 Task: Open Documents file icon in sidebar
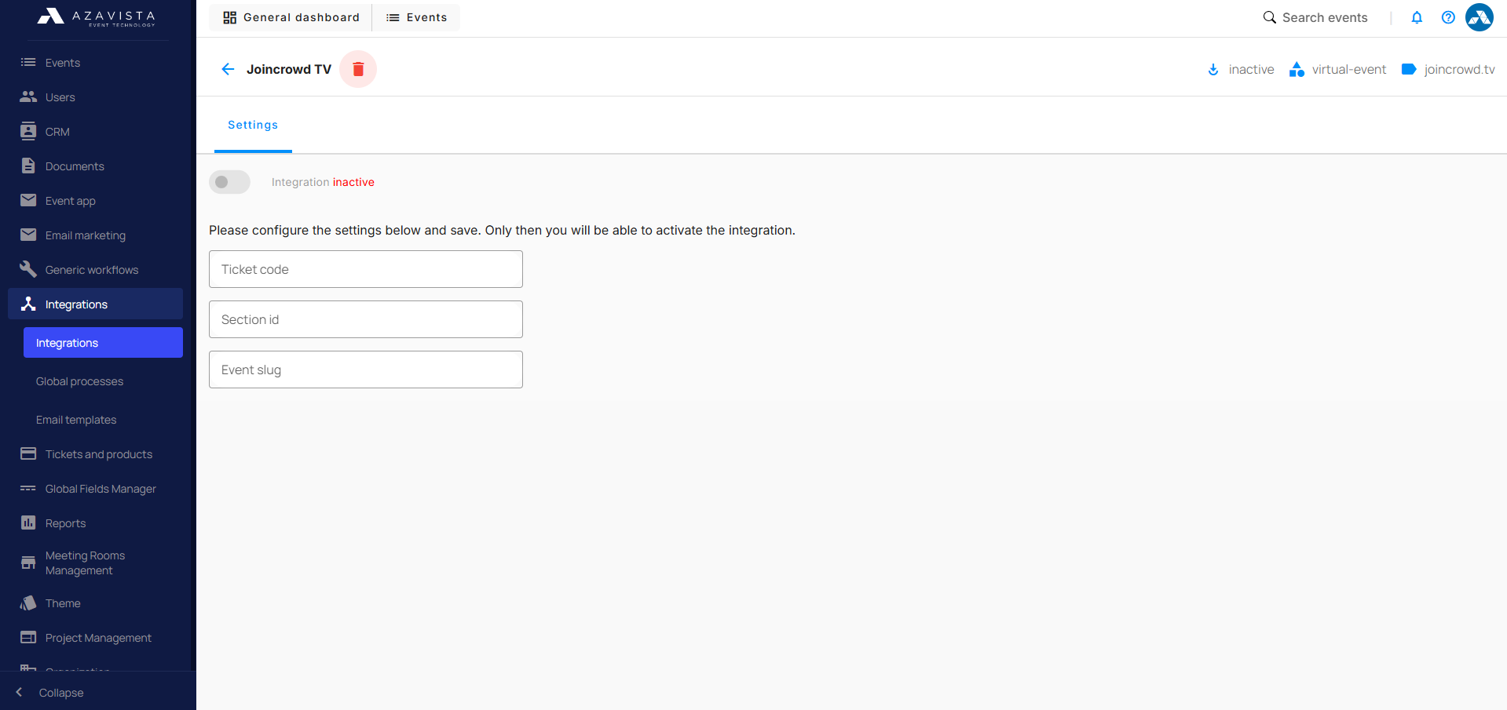click(x=28, y=166)
